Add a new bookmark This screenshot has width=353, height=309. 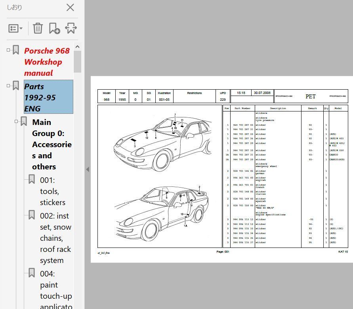pyautogui.click(x=55, y=28)
